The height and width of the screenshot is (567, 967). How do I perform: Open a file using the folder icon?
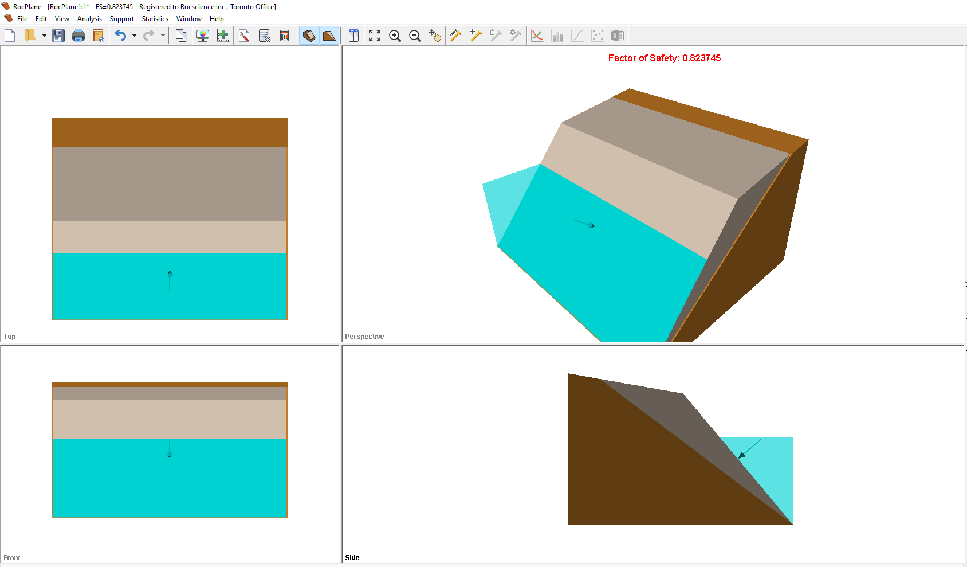click(30, 36)
